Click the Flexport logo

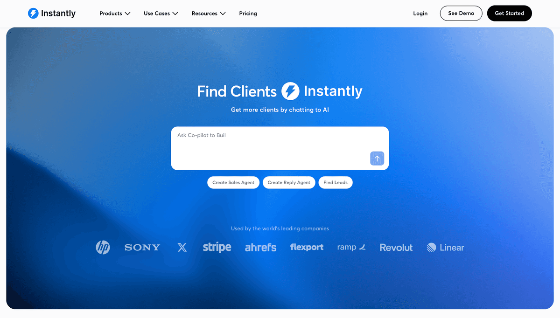pyautogui.click(x=307, y=247)
